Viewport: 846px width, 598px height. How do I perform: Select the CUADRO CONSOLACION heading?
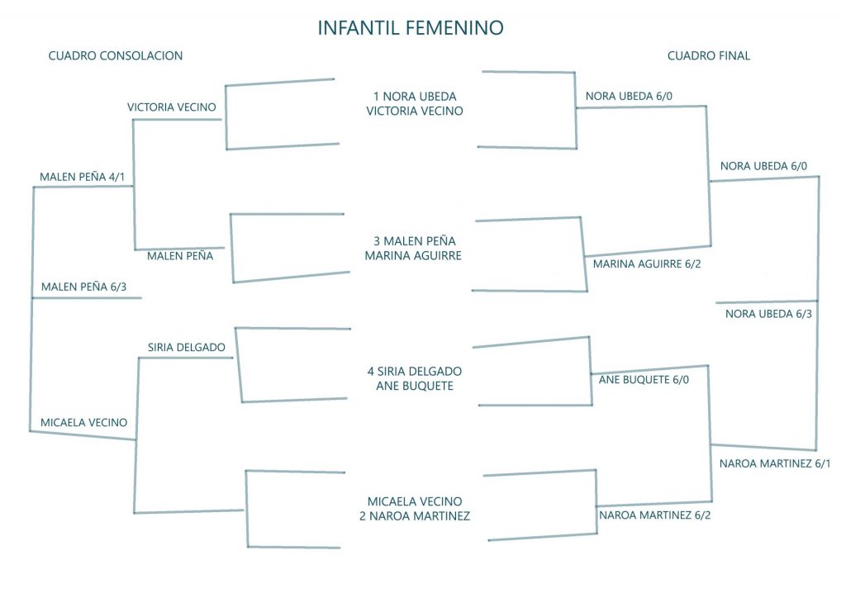coord(116,56)
